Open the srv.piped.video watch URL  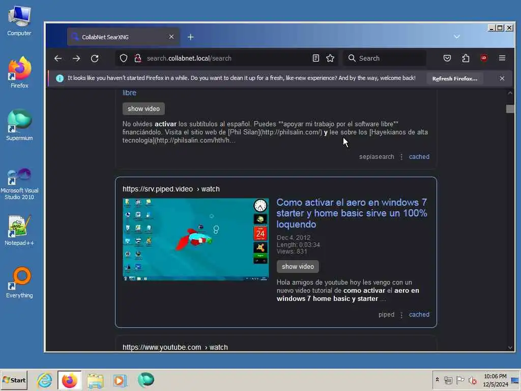[171, 189]
